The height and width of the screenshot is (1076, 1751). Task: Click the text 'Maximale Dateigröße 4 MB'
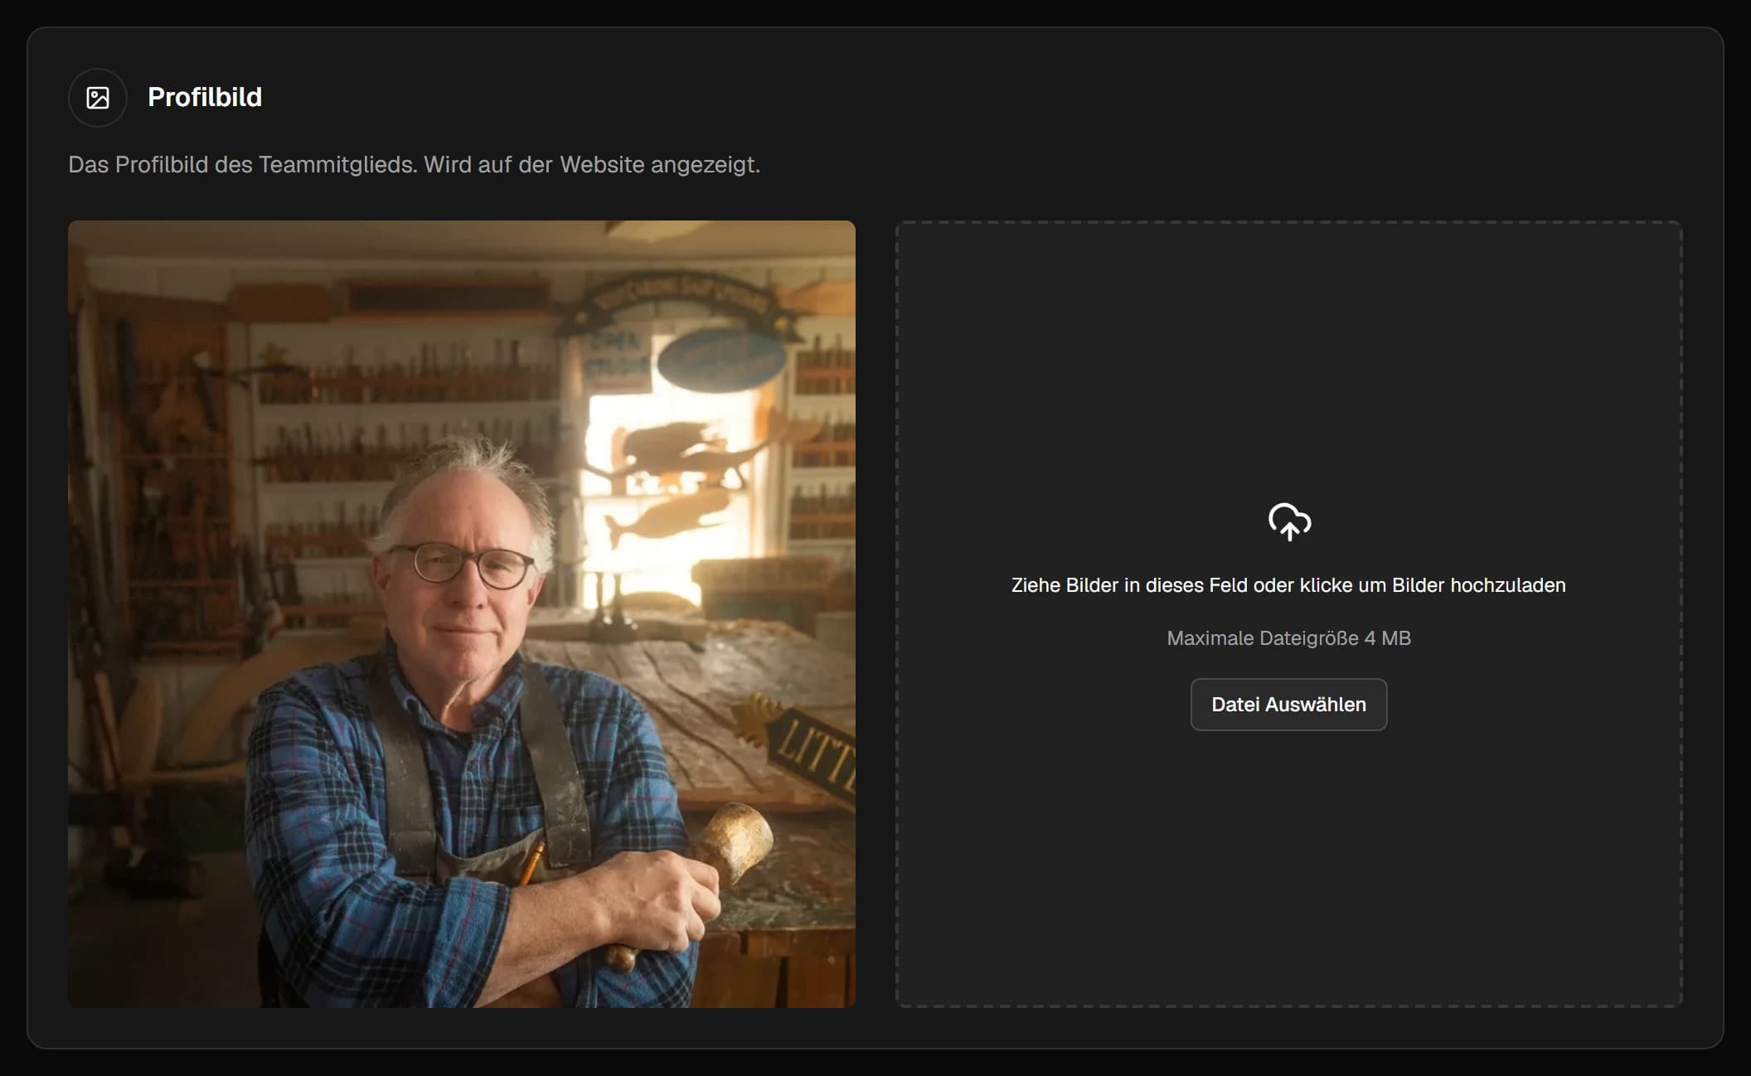pos(1288,638)
